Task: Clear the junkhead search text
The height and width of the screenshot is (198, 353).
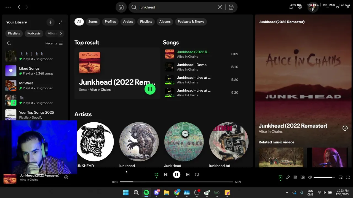Action: coord(220,7)
